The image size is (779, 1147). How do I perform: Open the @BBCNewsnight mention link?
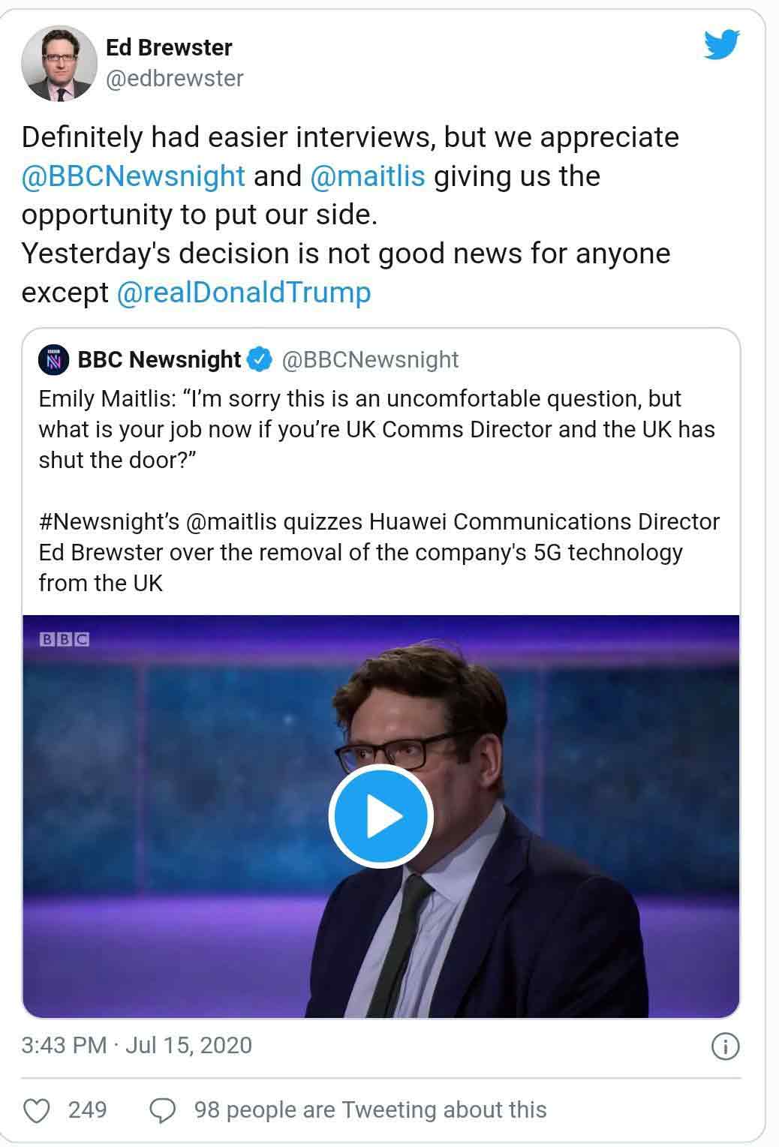(x=133, y=176)
